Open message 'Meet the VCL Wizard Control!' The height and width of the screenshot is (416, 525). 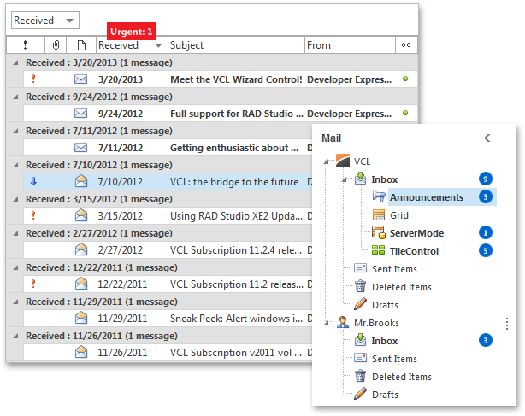tap(236, 79)
